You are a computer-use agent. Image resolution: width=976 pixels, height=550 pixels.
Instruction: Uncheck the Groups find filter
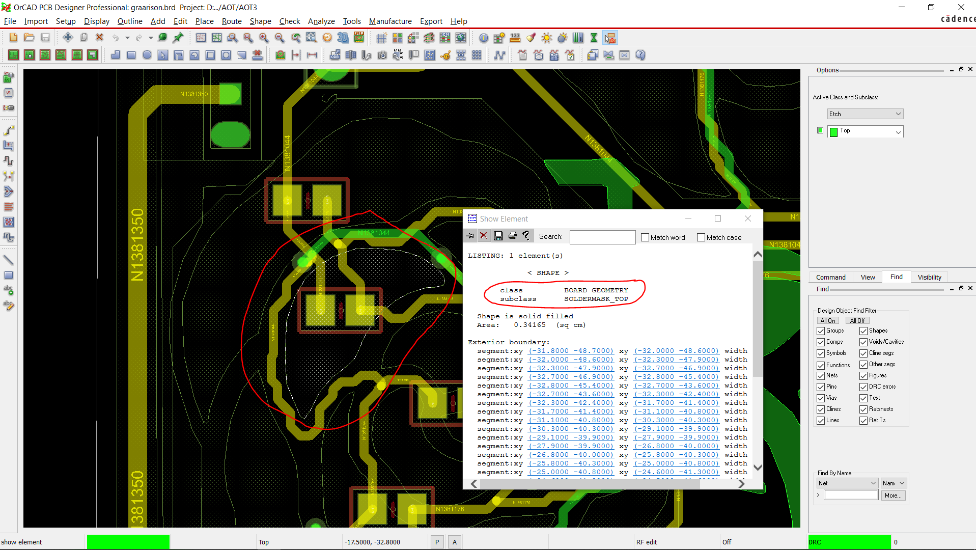pyautogui.click(x=821, y=331)
